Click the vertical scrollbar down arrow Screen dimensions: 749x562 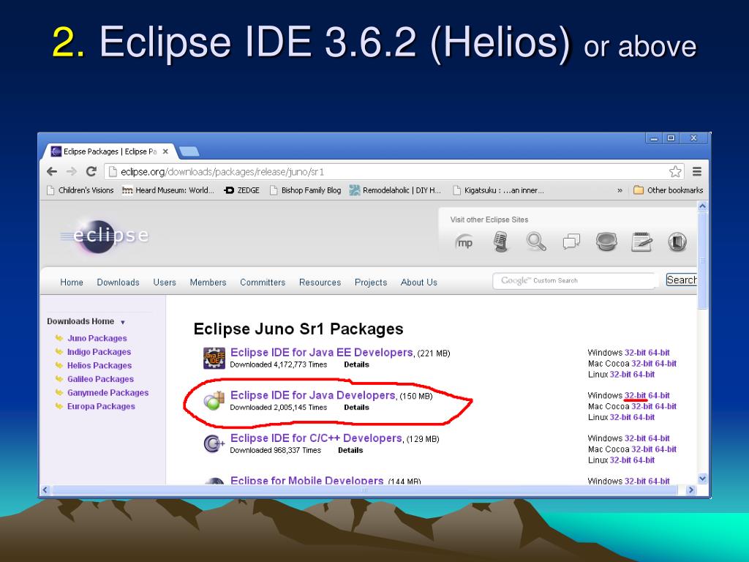click(702, 479)
